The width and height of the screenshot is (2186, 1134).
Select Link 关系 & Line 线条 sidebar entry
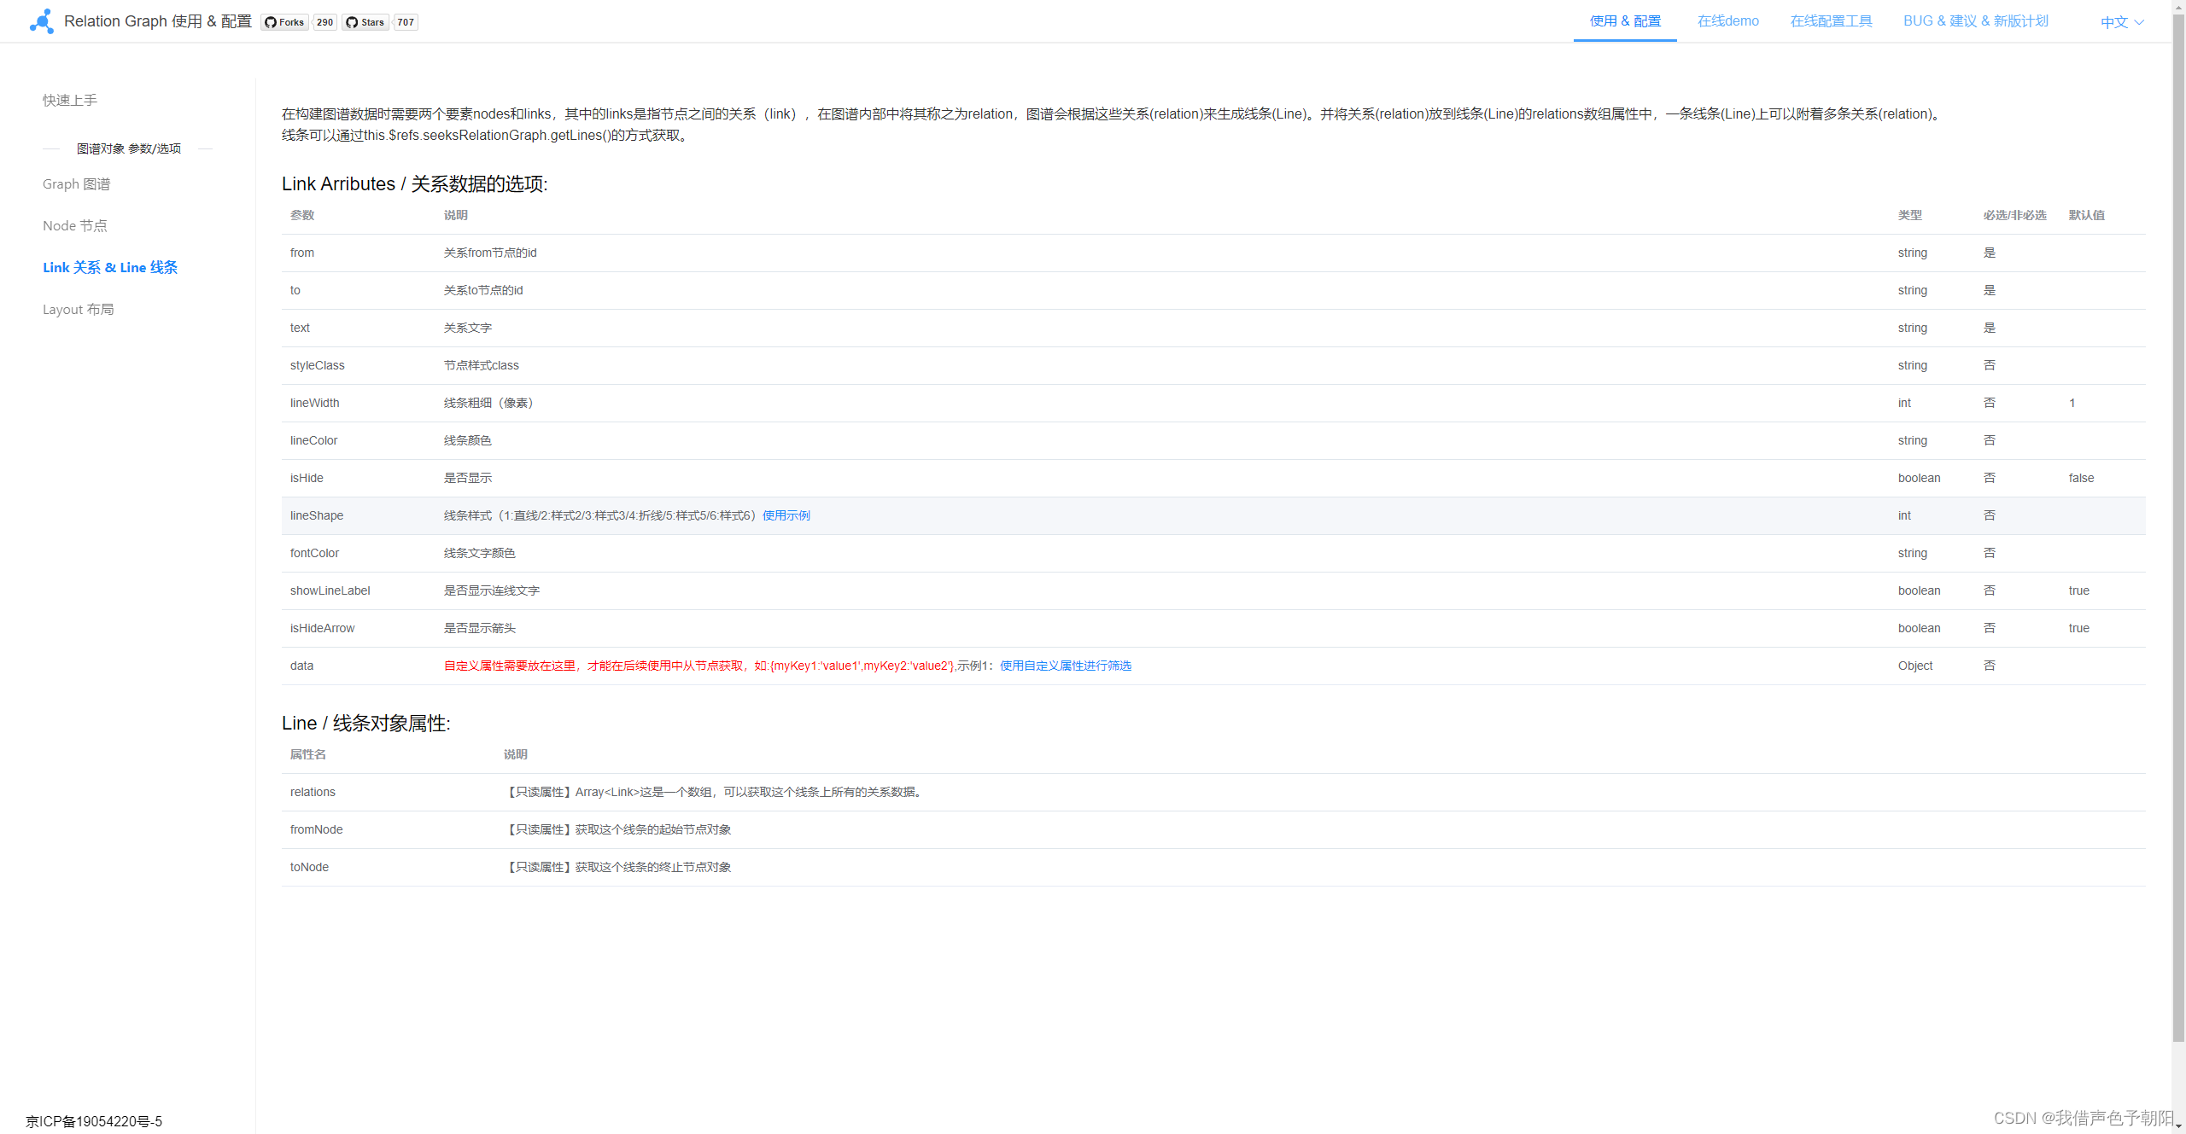click(x=109, y=267)
